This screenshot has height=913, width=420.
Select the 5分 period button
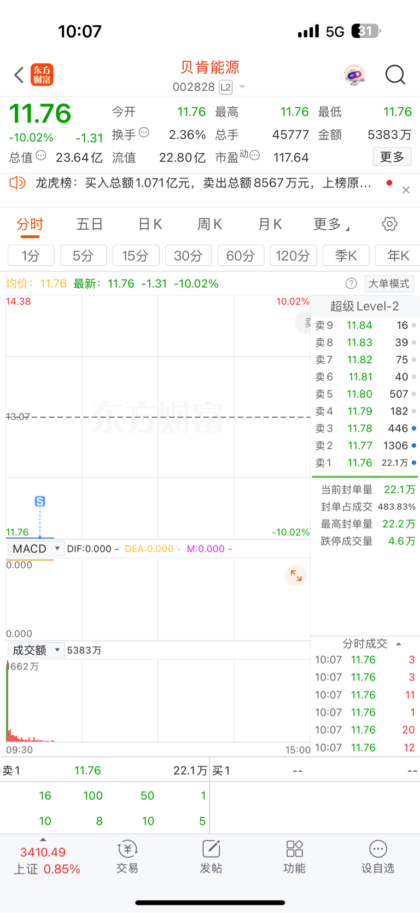pos(84,255)
